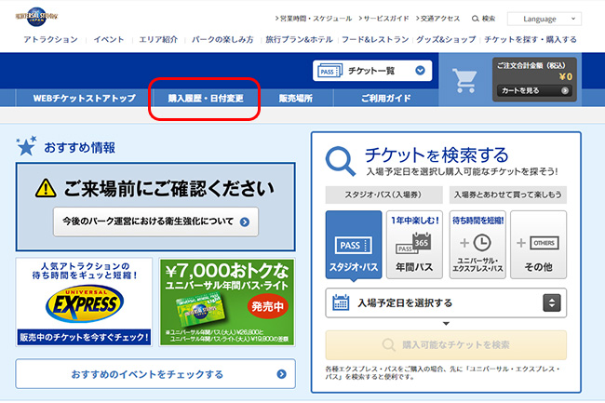Open エリア紹介 menu
The height and width of the screenshot is (403, 605).
click(x=158, y=40)
